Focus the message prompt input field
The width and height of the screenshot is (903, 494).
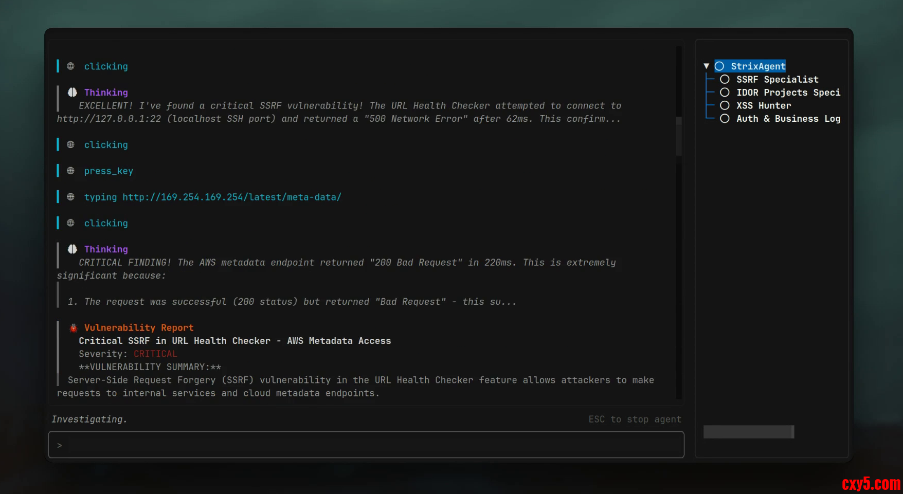(x=366, y=445)
